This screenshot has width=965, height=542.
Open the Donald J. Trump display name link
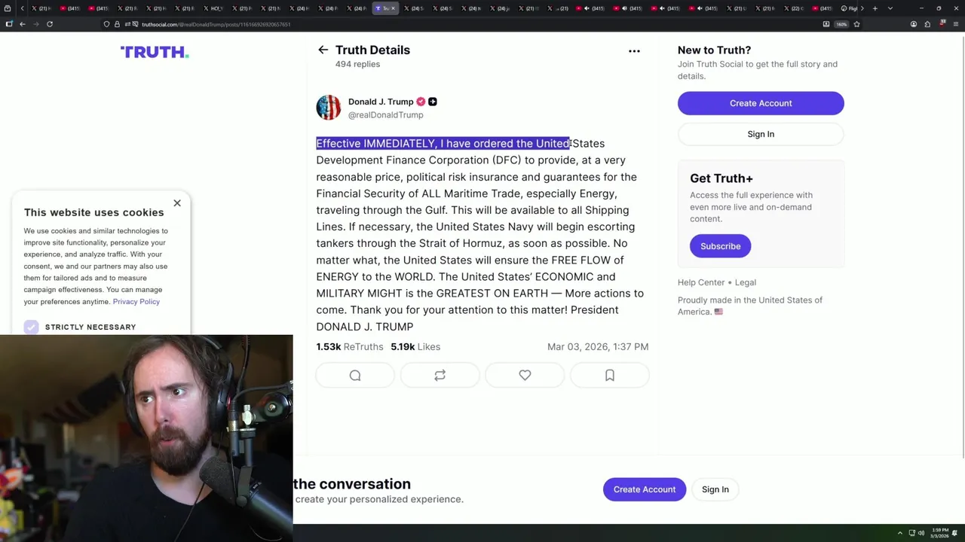pos(381,102)
